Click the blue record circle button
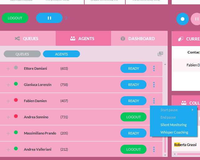 click(x=183, y=19)
